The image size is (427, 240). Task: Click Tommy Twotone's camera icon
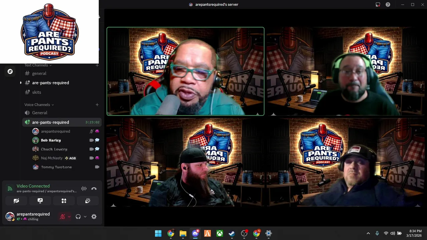pyautogui.click(x=97, y=167)
